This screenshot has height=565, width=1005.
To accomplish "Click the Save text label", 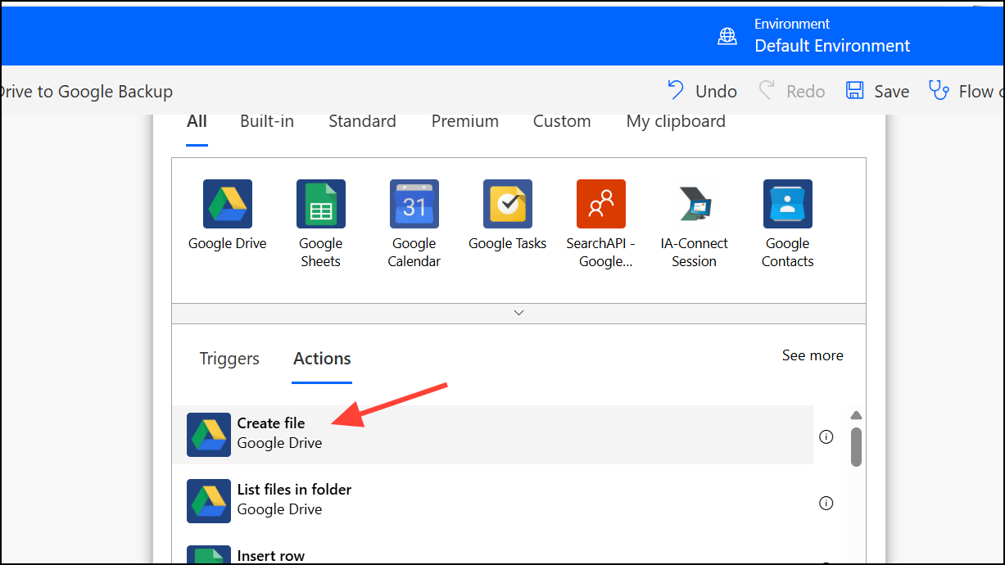I will (x=891, y=91).
